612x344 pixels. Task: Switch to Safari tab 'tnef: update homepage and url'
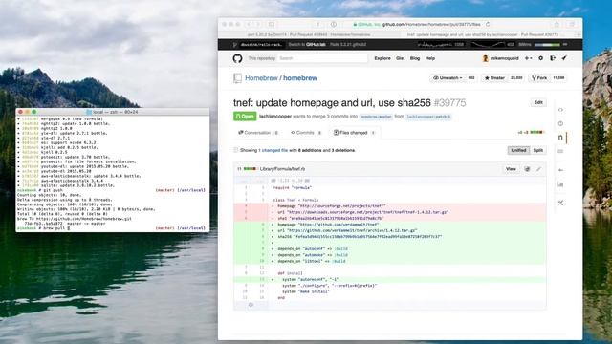pyautogui.click(x=486, y=34)
